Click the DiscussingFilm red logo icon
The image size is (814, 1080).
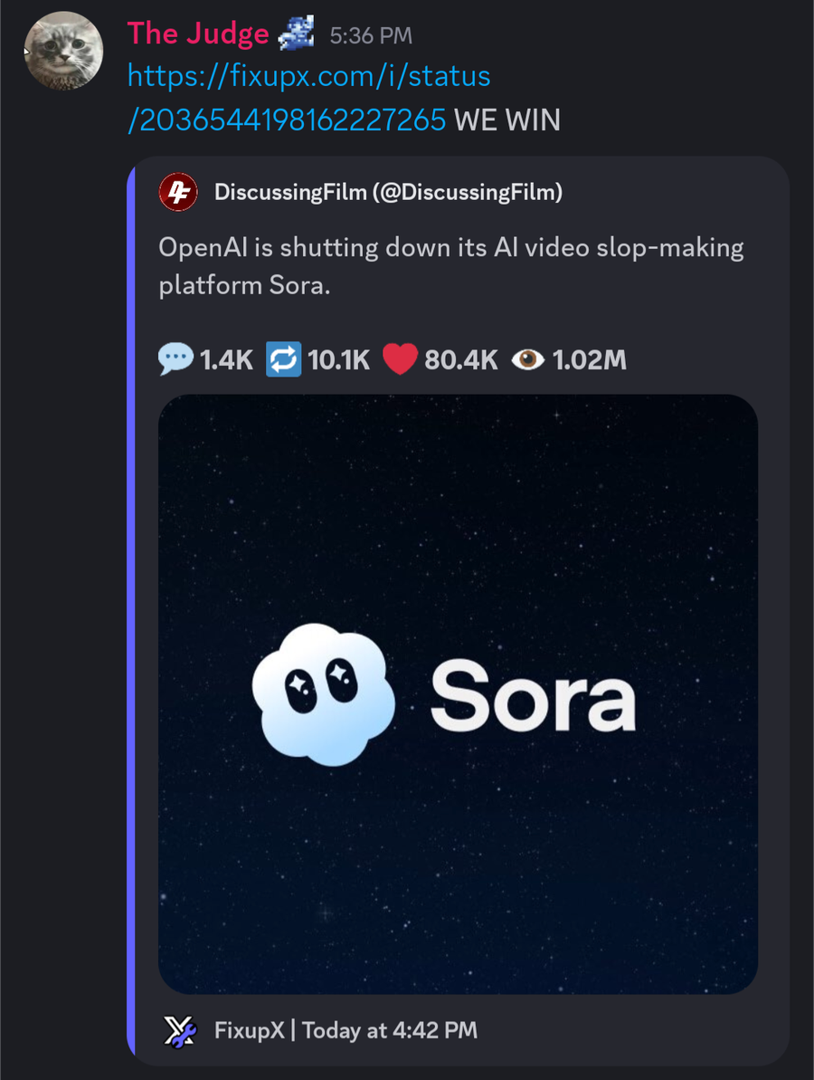(178, 192)
